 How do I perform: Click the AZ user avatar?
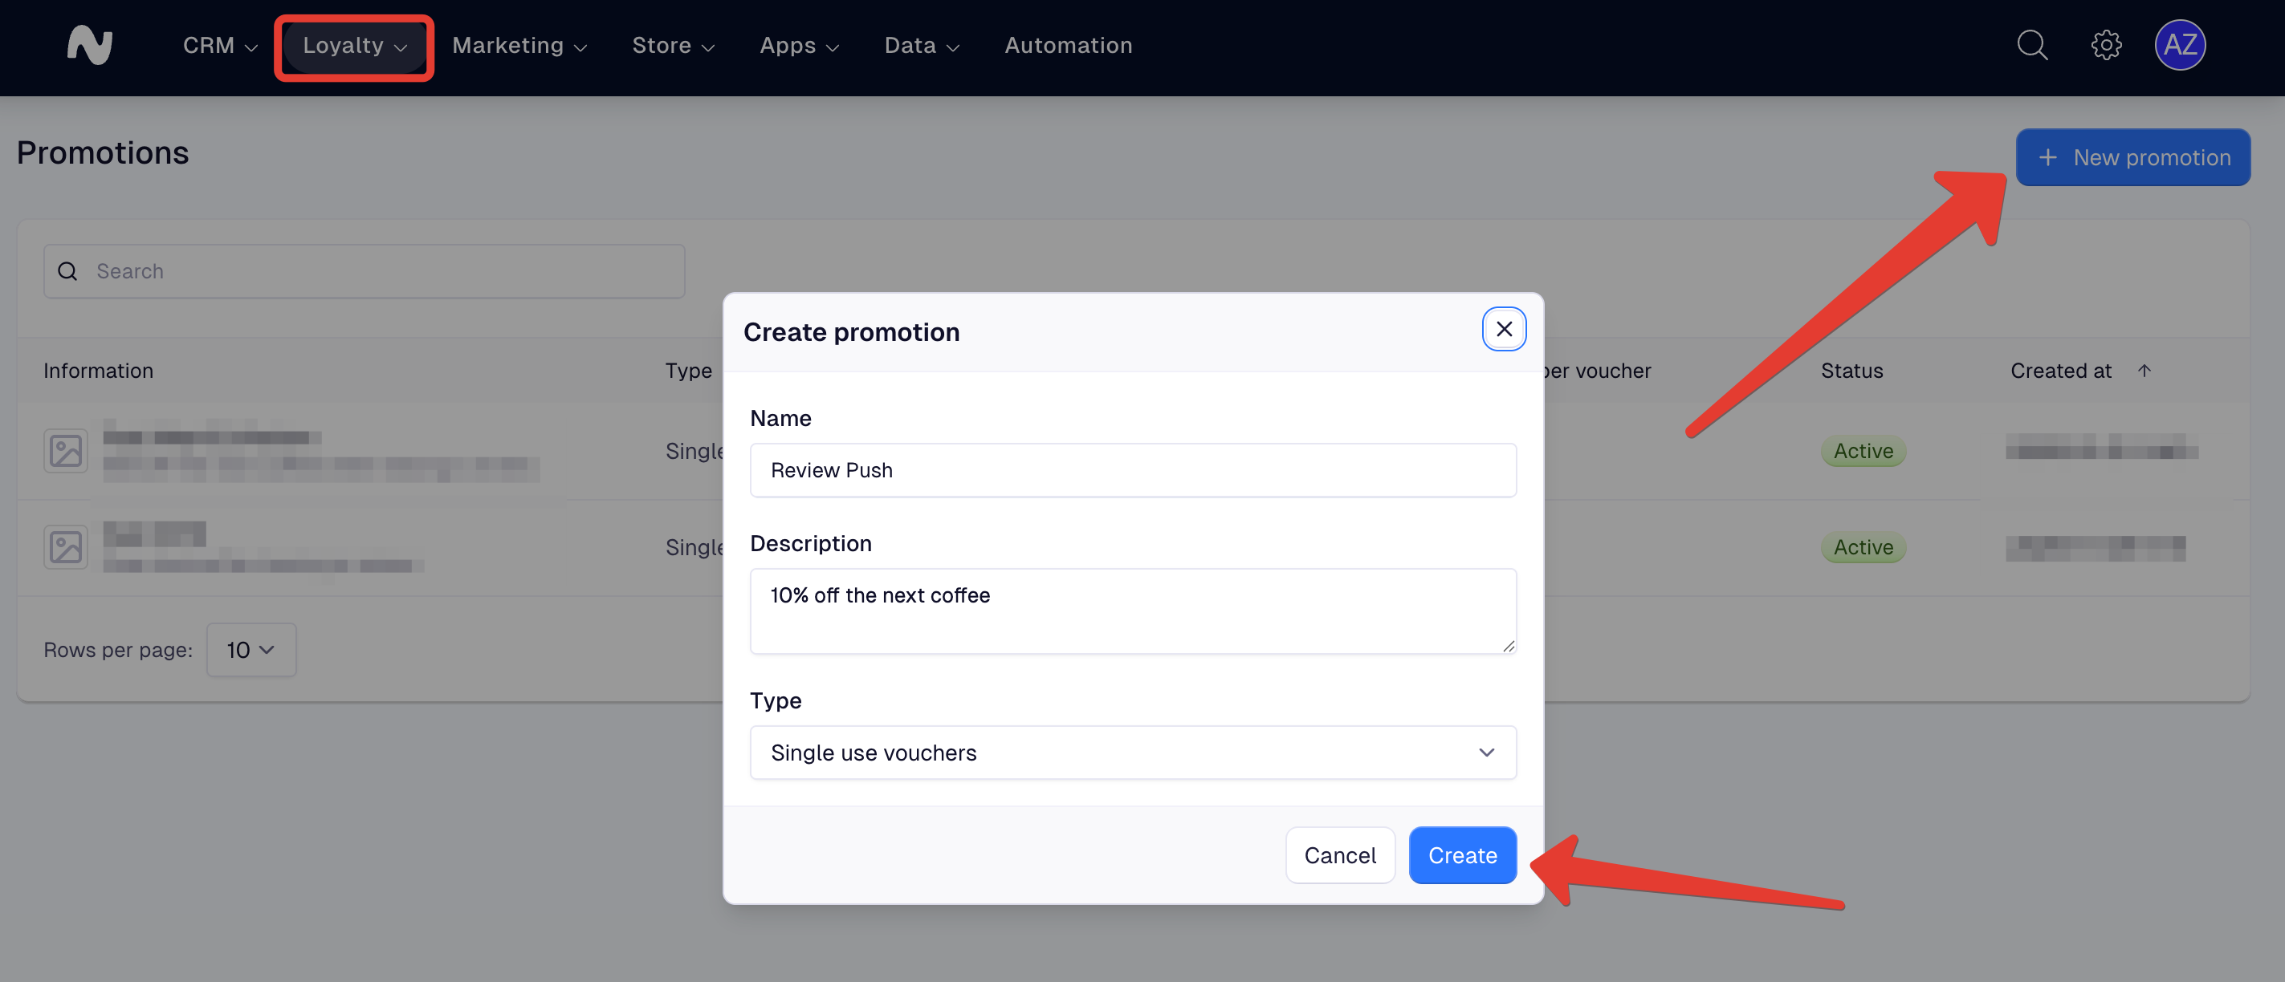click(x=2180, y=45)
